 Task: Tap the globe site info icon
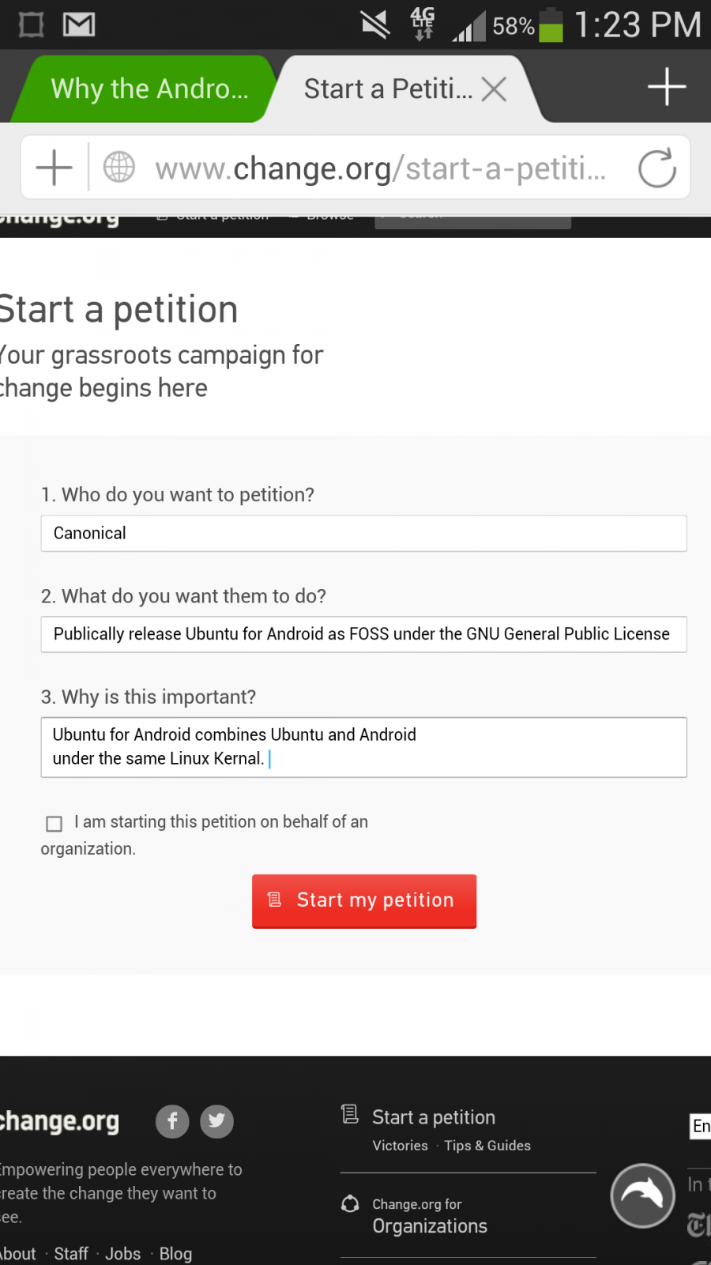tap(119, 168)
